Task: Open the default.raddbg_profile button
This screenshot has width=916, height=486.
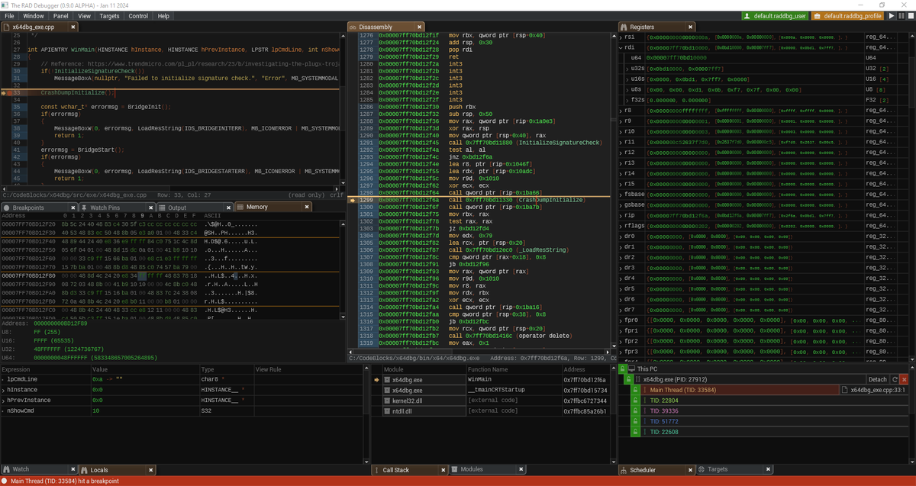Action: pyautogui.click(x=847, y=15)
